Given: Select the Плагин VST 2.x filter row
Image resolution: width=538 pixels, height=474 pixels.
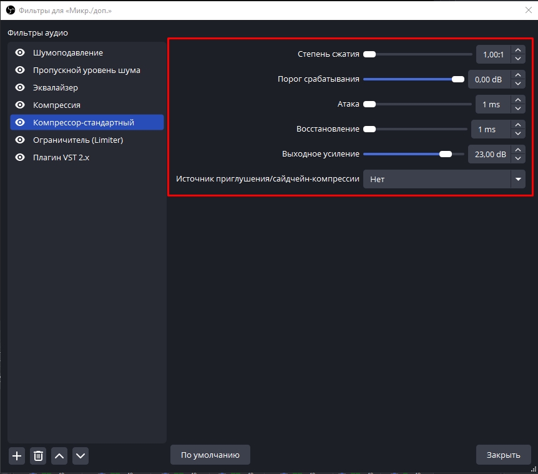Looking at the screenshot, I should (87, 157).
